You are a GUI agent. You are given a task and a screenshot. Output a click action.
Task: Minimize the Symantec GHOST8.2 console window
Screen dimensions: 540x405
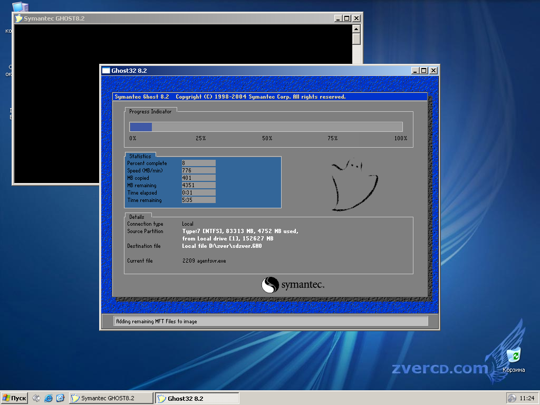click(x=338, y=18)
